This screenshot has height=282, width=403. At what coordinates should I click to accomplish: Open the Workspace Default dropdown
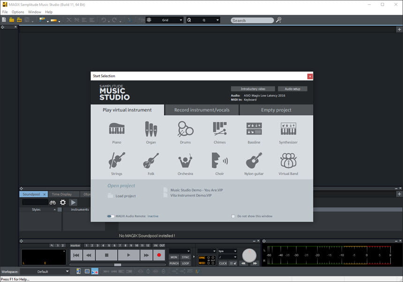(x=45, y=272)
